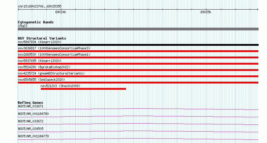Open variant esv3636817 (1000GenomesConsortiumPhase3) label
The width and height of the screenshot is (267, 143).
tap(54, 48)
